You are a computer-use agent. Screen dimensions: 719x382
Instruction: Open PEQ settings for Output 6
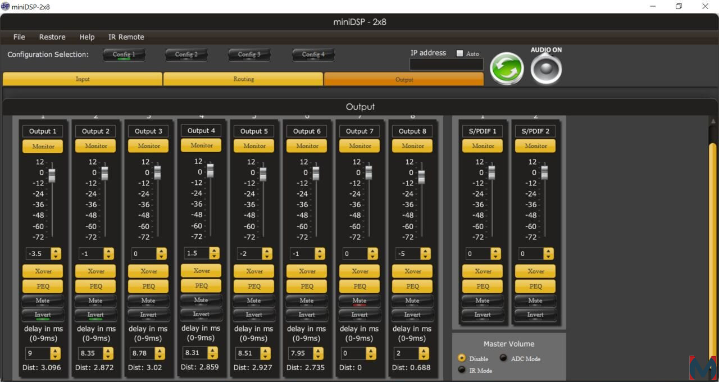[x=307, y=286]
